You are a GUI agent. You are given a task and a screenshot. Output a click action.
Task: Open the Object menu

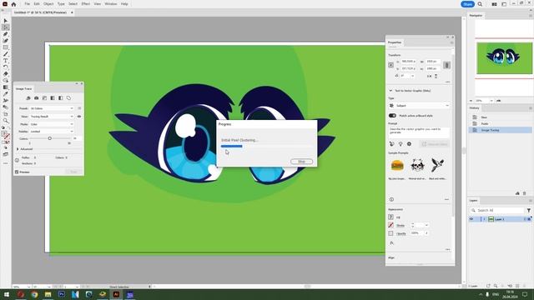[48, 4]
